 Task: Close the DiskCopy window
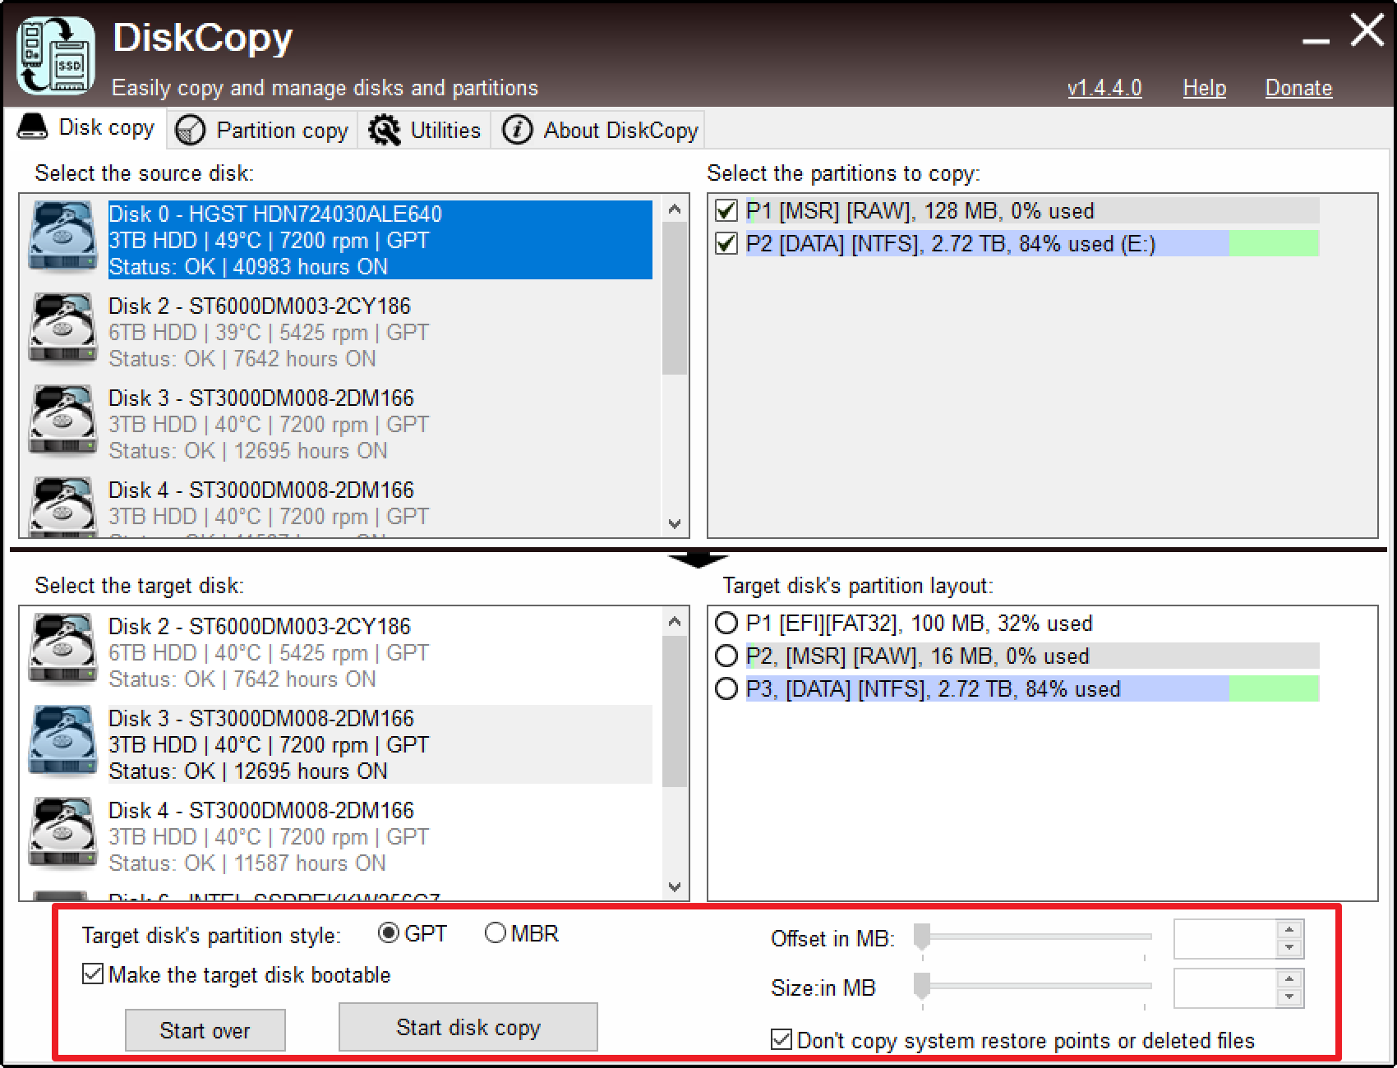(x=1367, y=31)
